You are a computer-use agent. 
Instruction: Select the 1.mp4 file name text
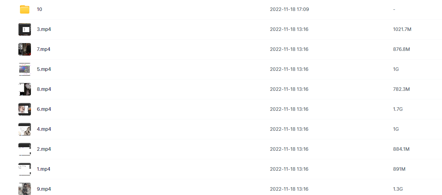click(x=44, y=170)
